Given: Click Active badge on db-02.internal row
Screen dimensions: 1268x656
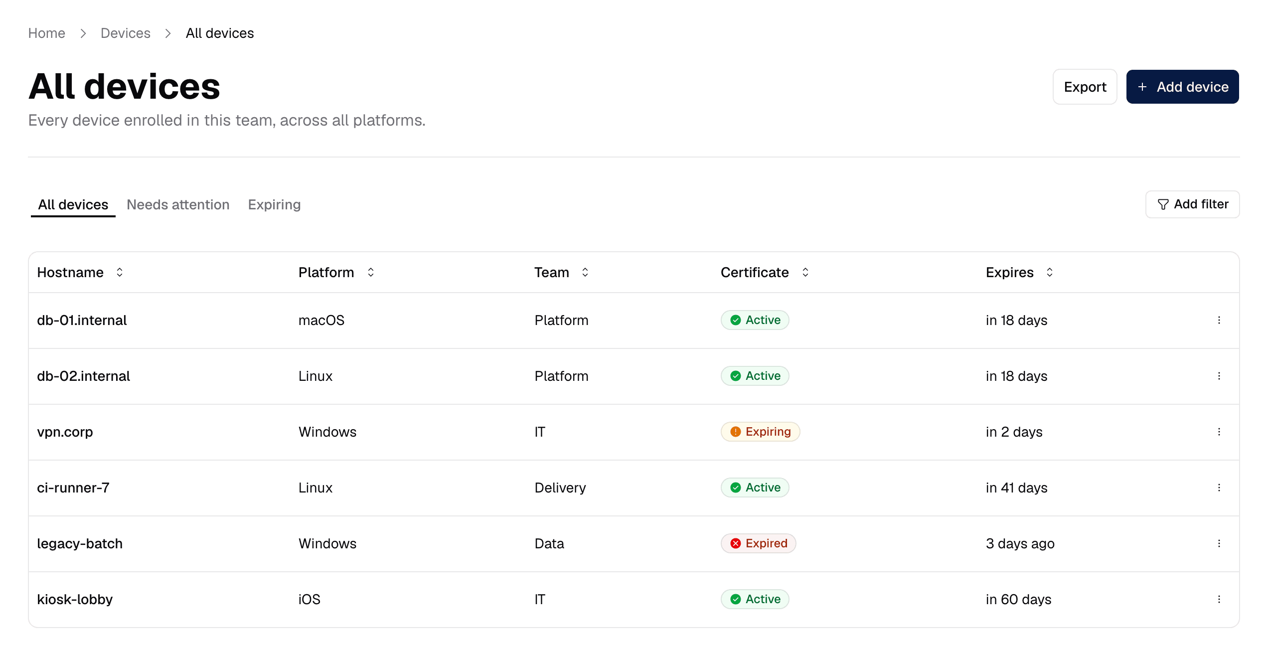Looking at the screenshot, I should [x=755, y=376].
